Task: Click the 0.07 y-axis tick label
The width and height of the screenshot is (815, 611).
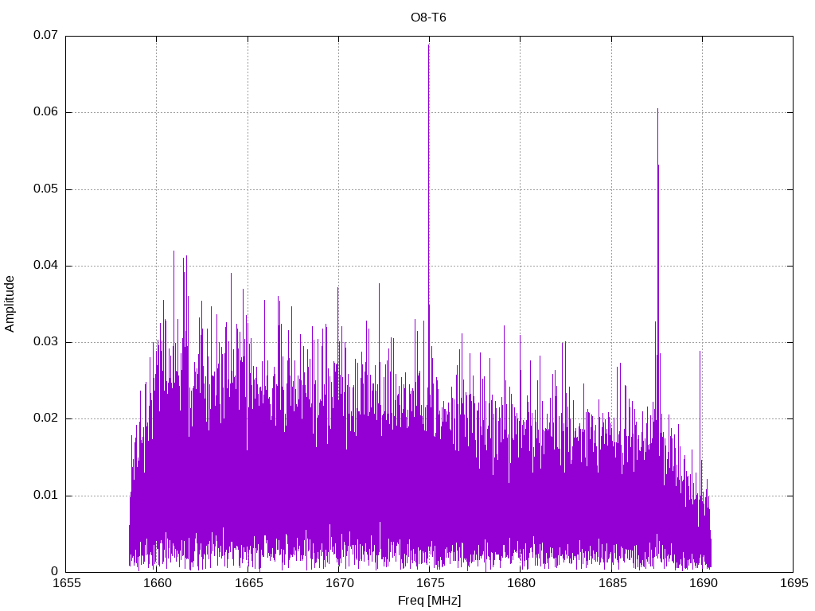Action: tap(45, 36)
